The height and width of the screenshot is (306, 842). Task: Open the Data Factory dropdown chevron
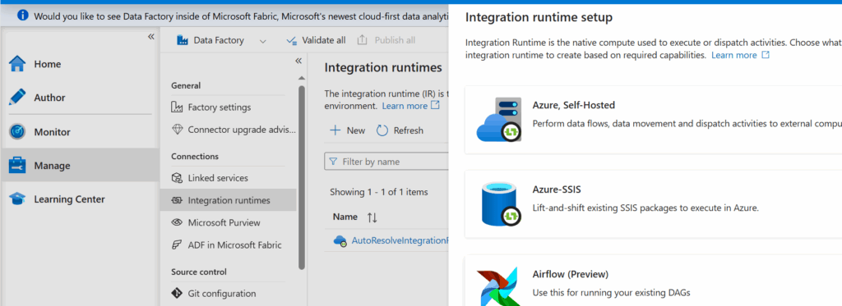(x=262, y=41)
